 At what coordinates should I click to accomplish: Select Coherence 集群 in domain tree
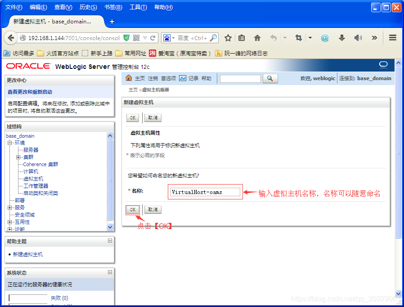click(x=40, y=164)
